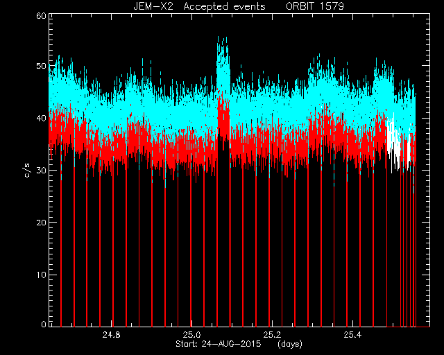Screen dimensions: 444x355
Task: Click the c/s y-axis label
Action: coord(27,170)
